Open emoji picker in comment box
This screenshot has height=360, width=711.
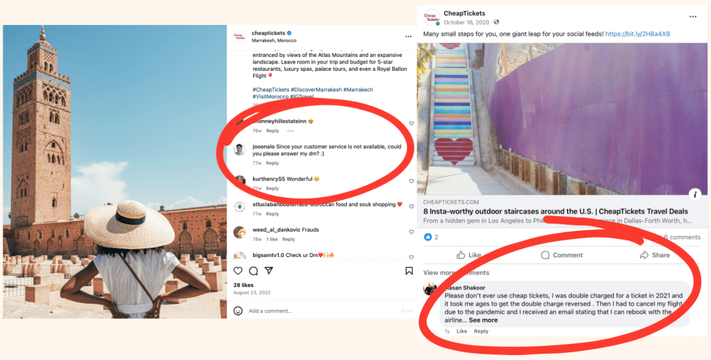[238, 311]
